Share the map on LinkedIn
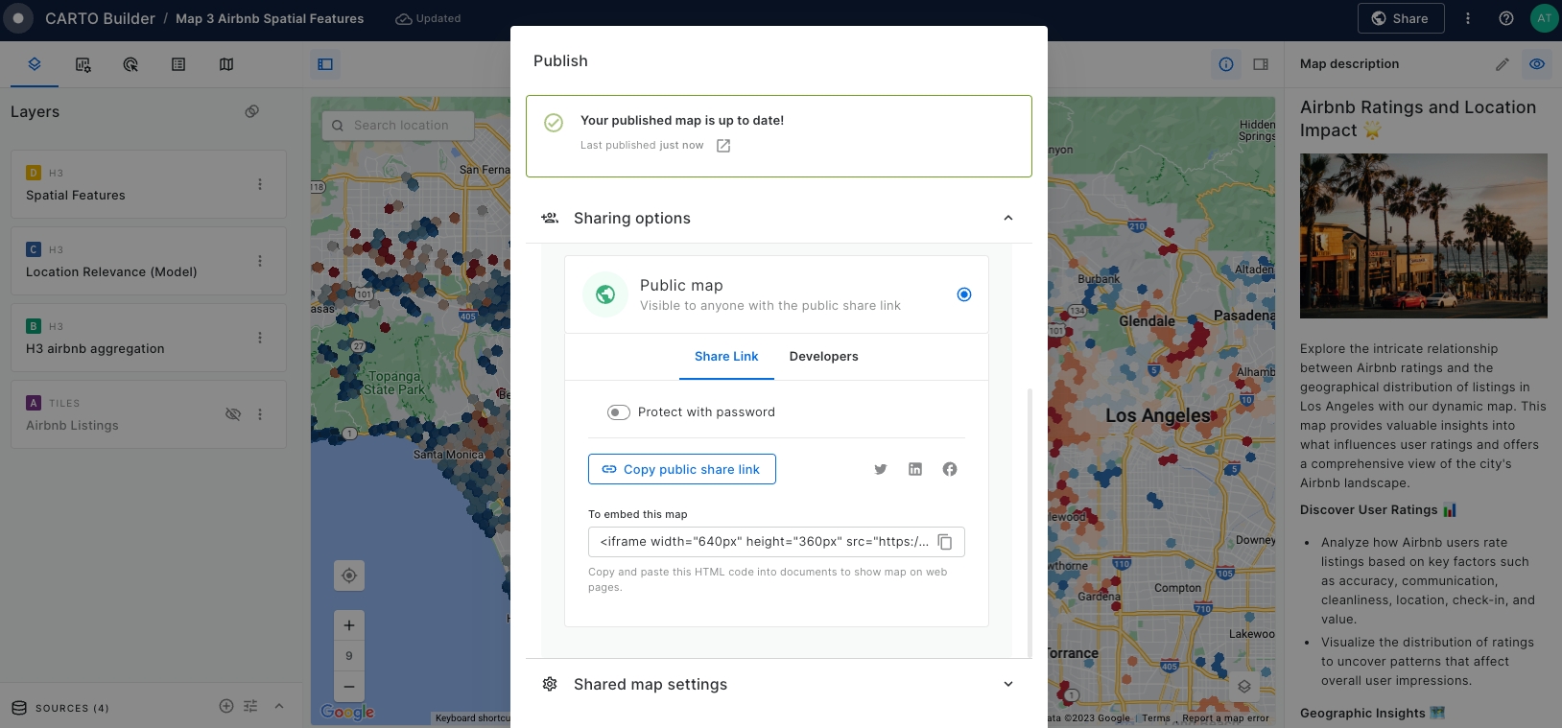 point(915,469)
